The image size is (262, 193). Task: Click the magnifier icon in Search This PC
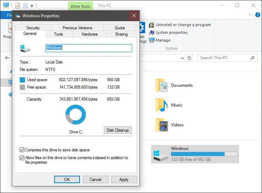tap(252, 58)
